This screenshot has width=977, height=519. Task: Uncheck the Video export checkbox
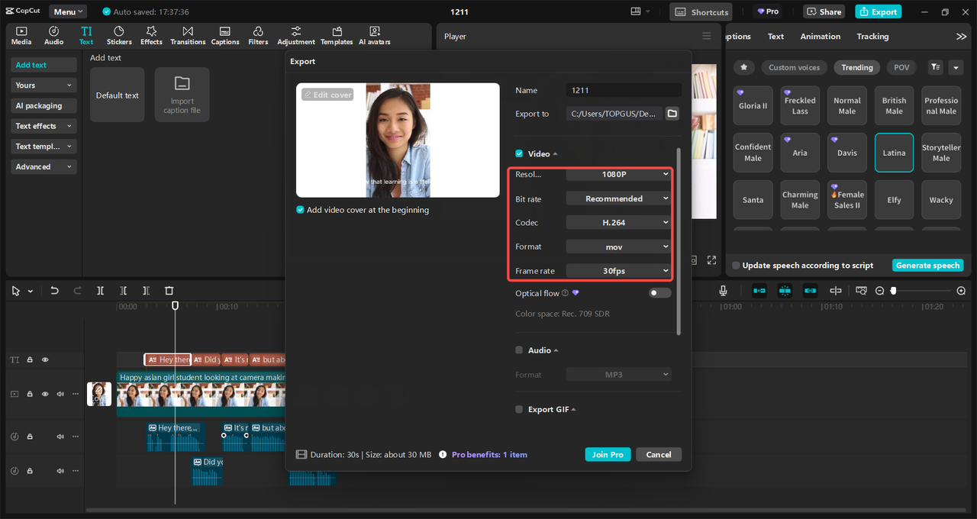click(519, 153)
